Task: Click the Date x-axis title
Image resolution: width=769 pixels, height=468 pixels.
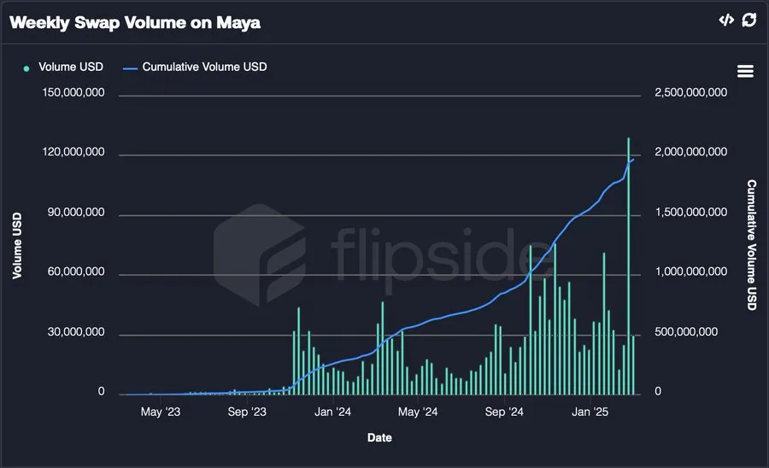Action: pos(379,437)
